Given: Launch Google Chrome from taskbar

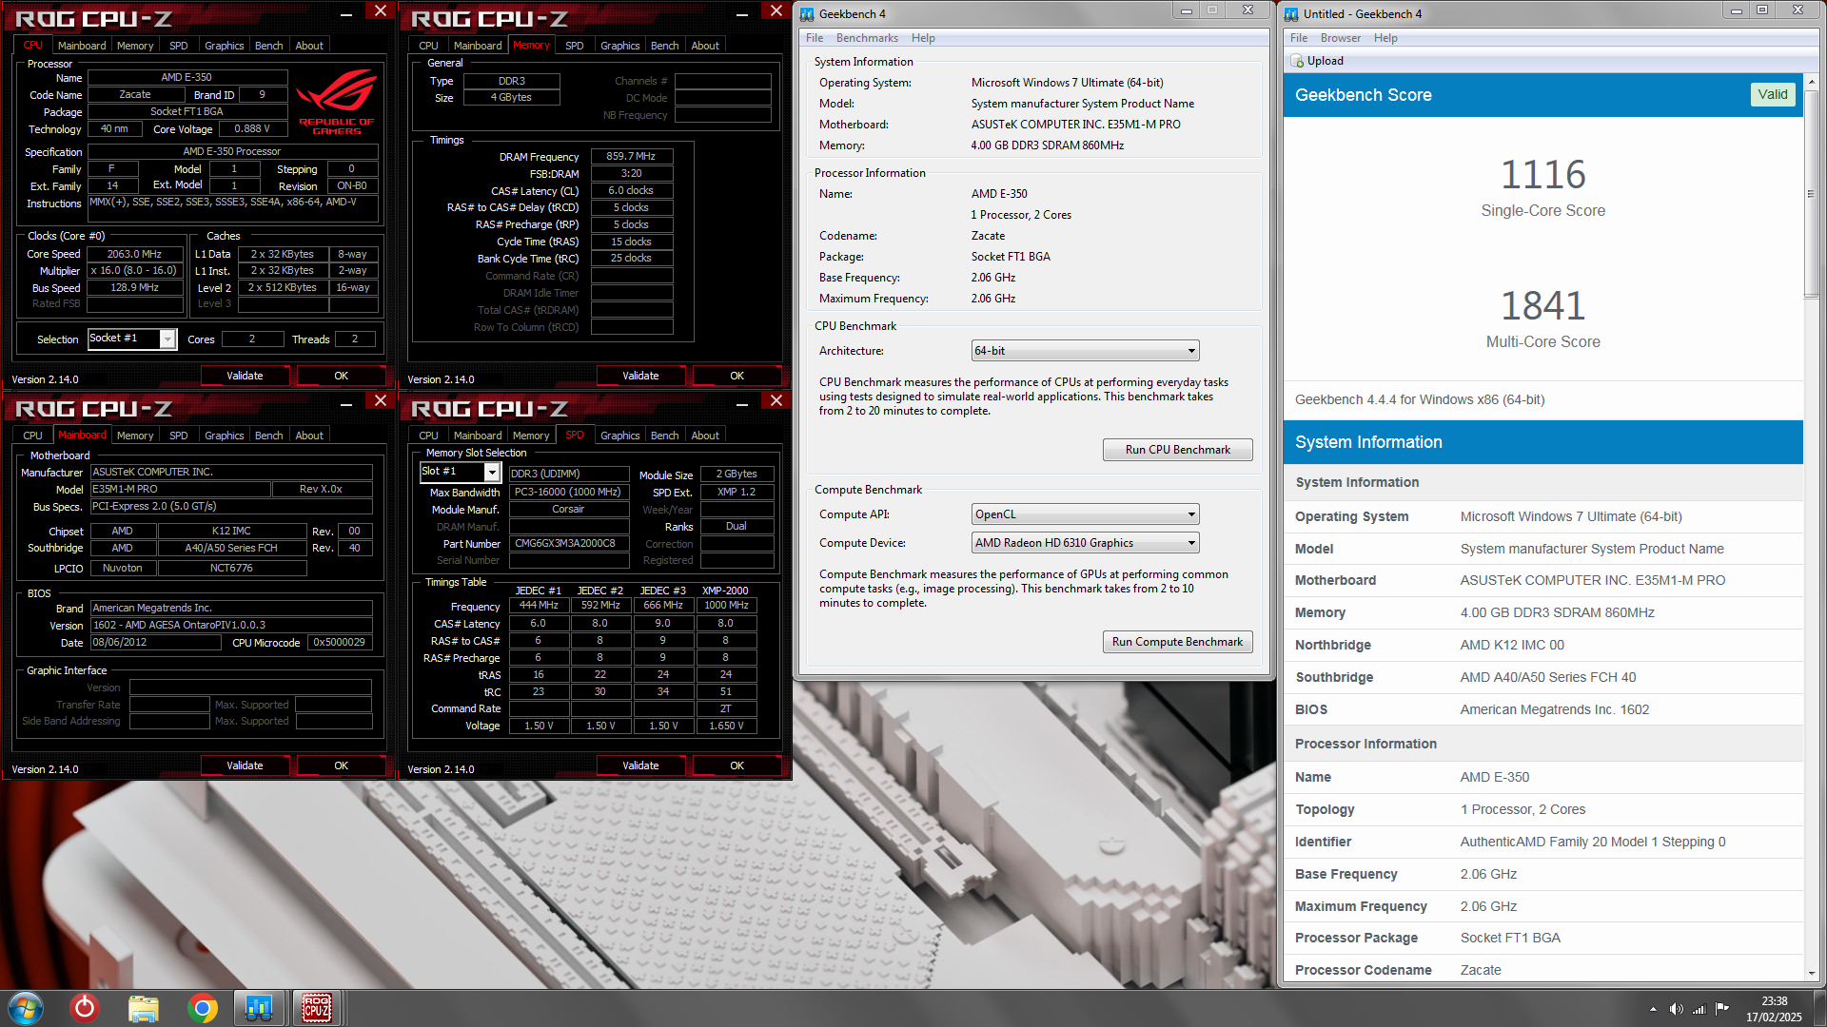Looking at the screenshot, I should pyautogui.click(x=202, y=1008).
